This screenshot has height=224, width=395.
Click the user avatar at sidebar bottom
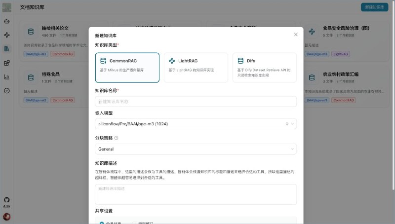[x=7, y=217]
